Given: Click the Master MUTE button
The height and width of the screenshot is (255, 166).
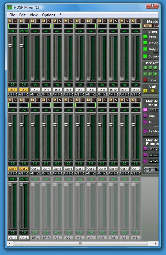Looking at the screenshot, I should click(148, 26).
